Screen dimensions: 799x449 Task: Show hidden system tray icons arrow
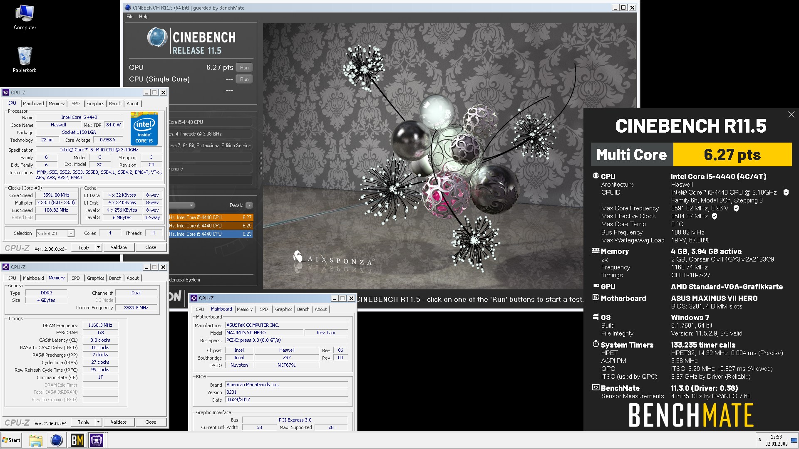coord(759,440)
